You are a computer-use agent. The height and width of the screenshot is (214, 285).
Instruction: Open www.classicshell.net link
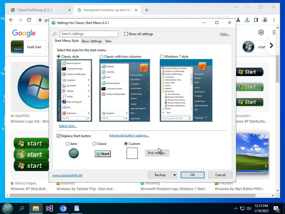point(67,175)
